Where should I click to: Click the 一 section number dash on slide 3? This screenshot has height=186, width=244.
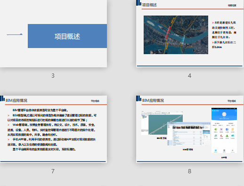15,34
